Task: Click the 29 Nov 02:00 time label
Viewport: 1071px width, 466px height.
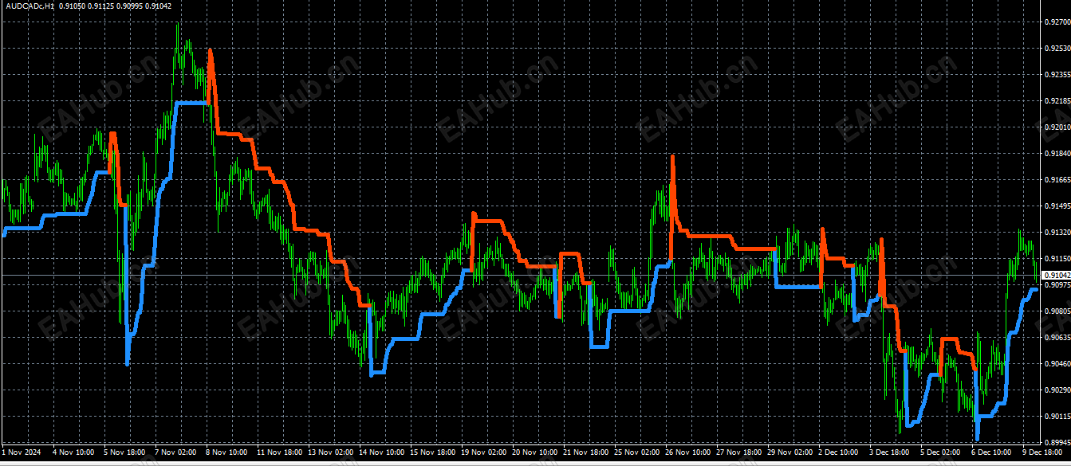Action: click(790, 452)
